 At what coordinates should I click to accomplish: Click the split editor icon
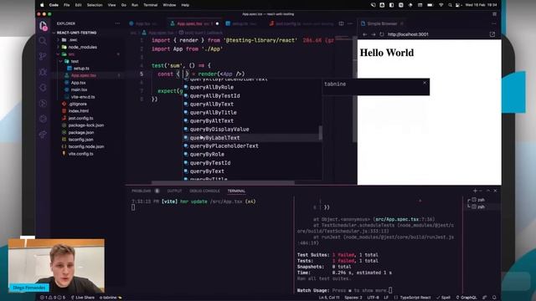tap(341, 23)
